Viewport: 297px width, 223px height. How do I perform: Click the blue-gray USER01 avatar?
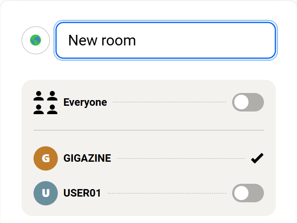pyautogui.click(x=45, y=193)
